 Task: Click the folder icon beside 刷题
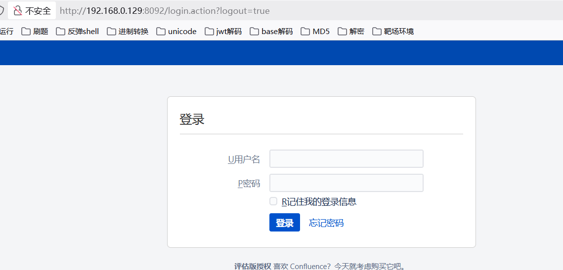[26, 32]
